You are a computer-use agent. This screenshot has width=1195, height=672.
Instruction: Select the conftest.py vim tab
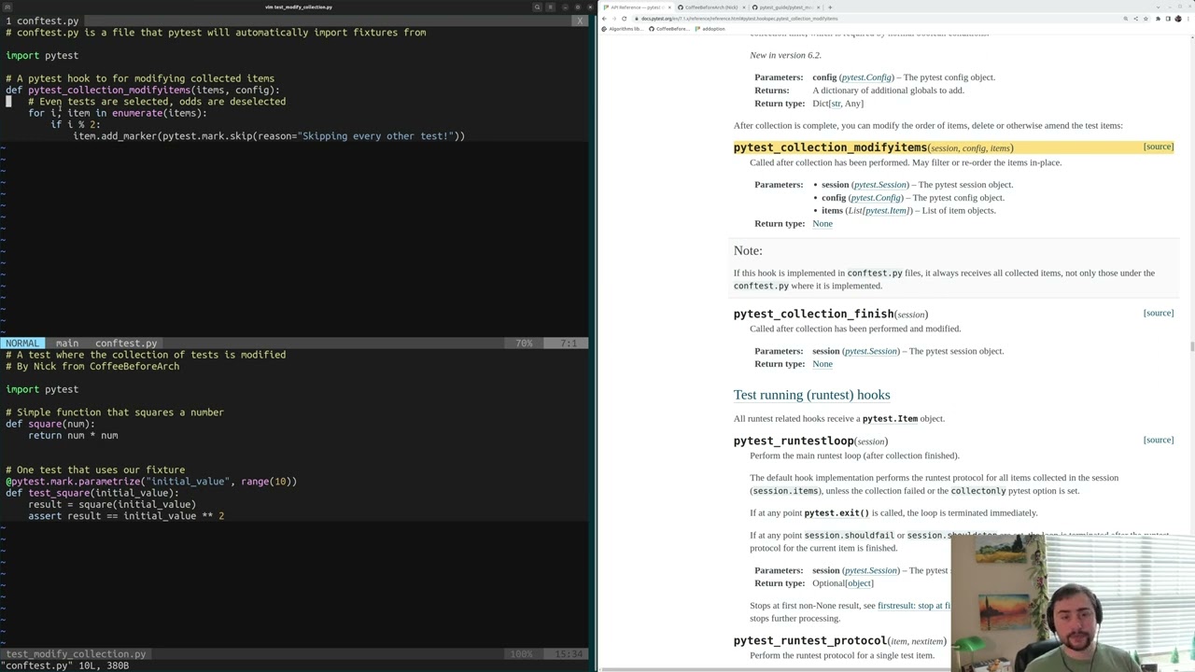[42, 21]
